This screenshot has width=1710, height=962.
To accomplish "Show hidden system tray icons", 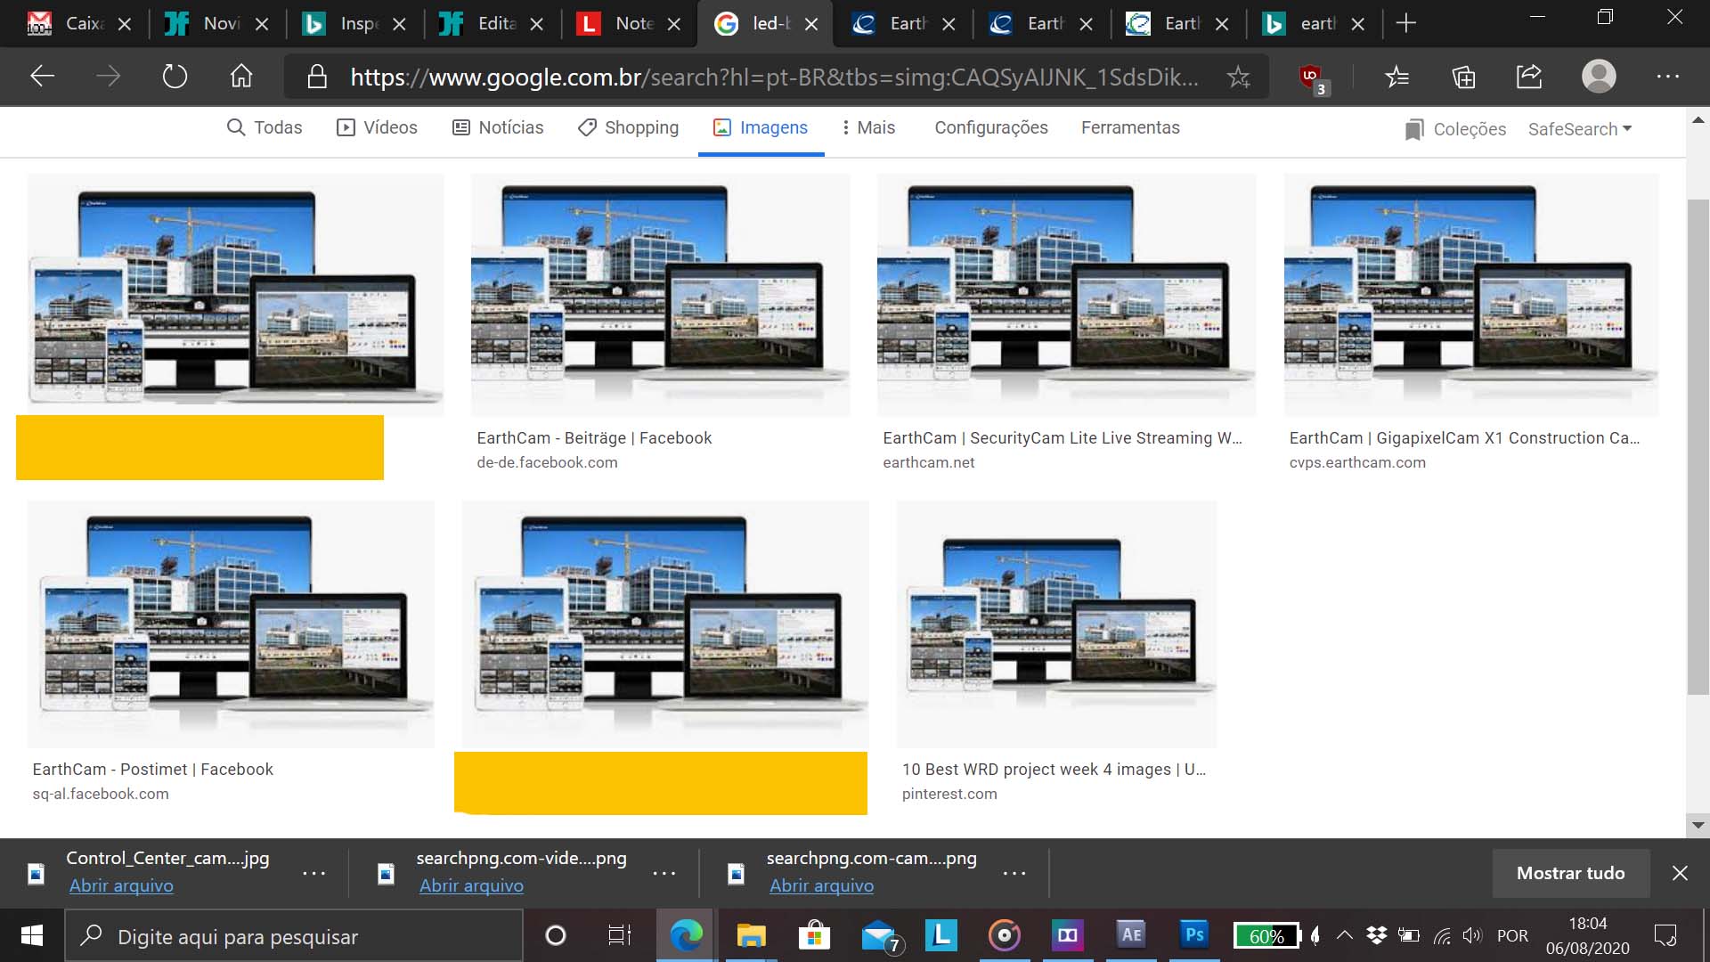I will pyautogui.click(x=1345, y=936).
